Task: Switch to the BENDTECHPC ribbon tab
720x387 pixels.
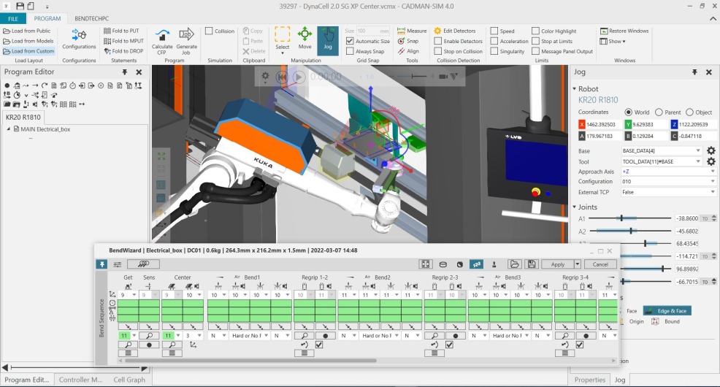Action: pos(92,19)
